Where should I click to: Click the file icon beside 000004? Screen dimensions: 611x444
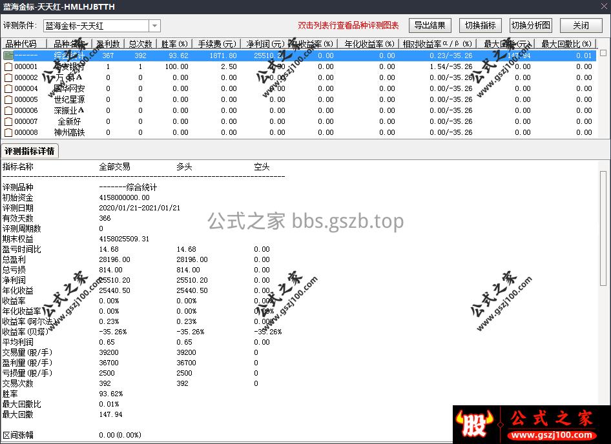pyautogui.click(x=8, y=88)
